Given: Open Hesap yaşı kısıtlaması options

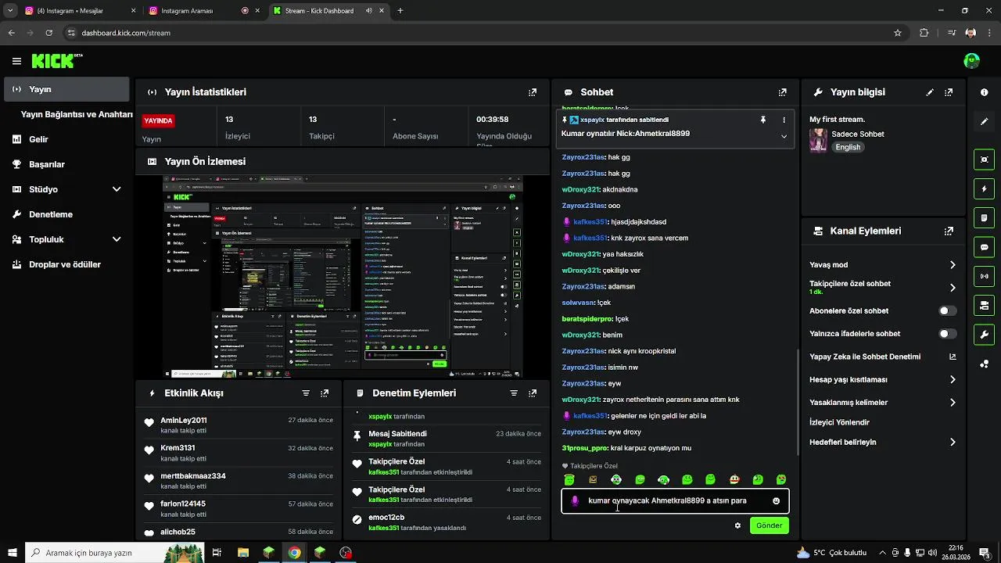Looking at the screenshot, I should click(953, 380).
